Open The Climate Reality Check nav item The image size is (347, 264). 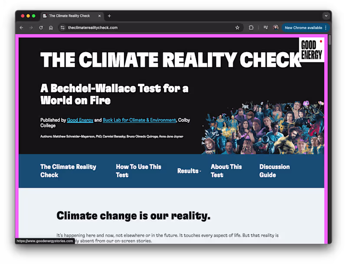tap(69, 171)
